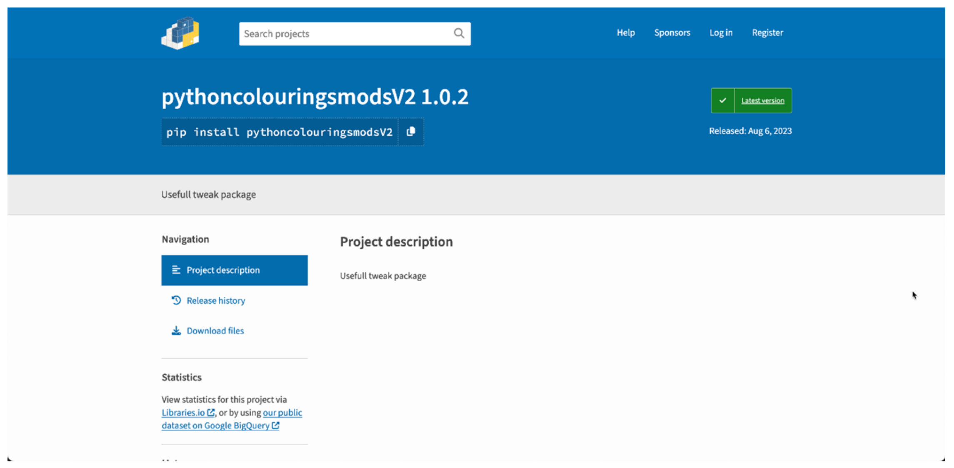Open the Libraries.io link

[x=188, y=413]
